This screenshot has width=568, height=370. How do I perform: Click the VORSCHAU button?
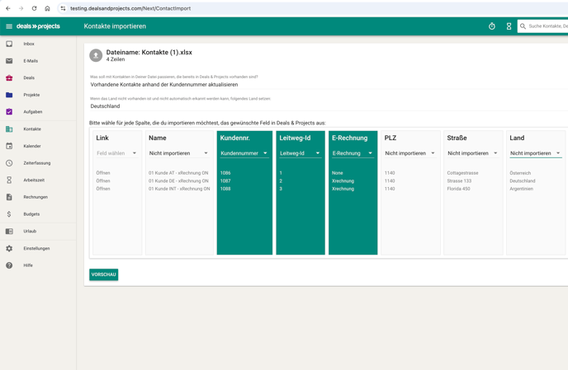(x=104, y=274)
